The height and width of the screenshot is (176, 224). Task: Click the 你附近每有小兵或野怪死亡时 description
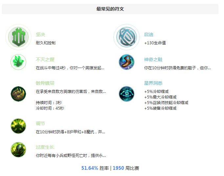tap(71, 155)
